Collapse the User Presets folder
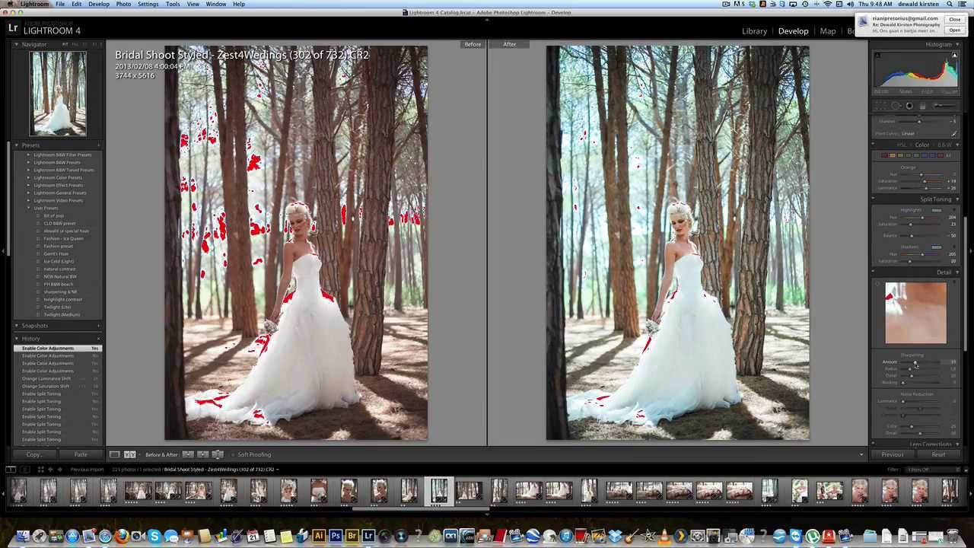Screen dimensions: 974x548 28,208
